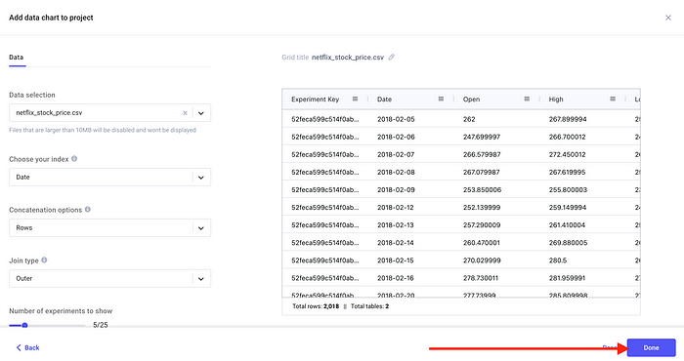Click grid title netflix_stock_price.csv text
The image size is (684, 361).
click(x=348, y=57)
